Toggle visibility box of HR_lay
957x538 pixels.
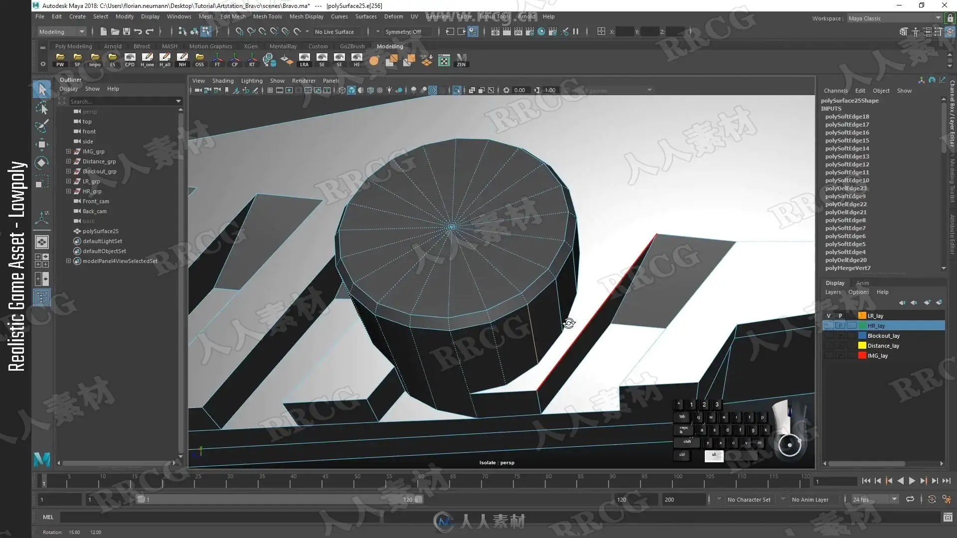coord(828,326)
